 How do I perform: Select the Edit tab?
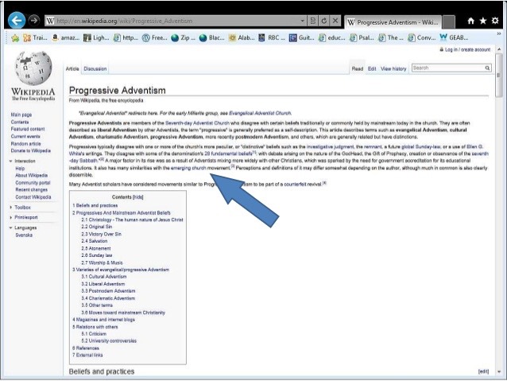click(x=372, y=68)
